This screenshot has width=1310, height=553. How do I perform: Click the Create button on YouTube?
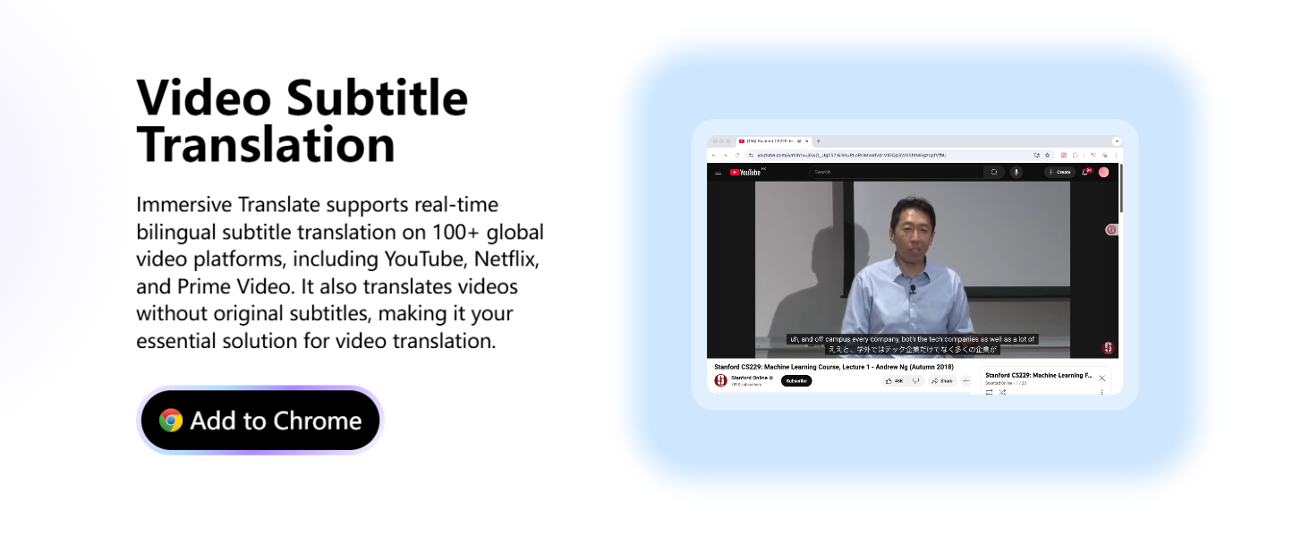click(x=1059, y=172)
